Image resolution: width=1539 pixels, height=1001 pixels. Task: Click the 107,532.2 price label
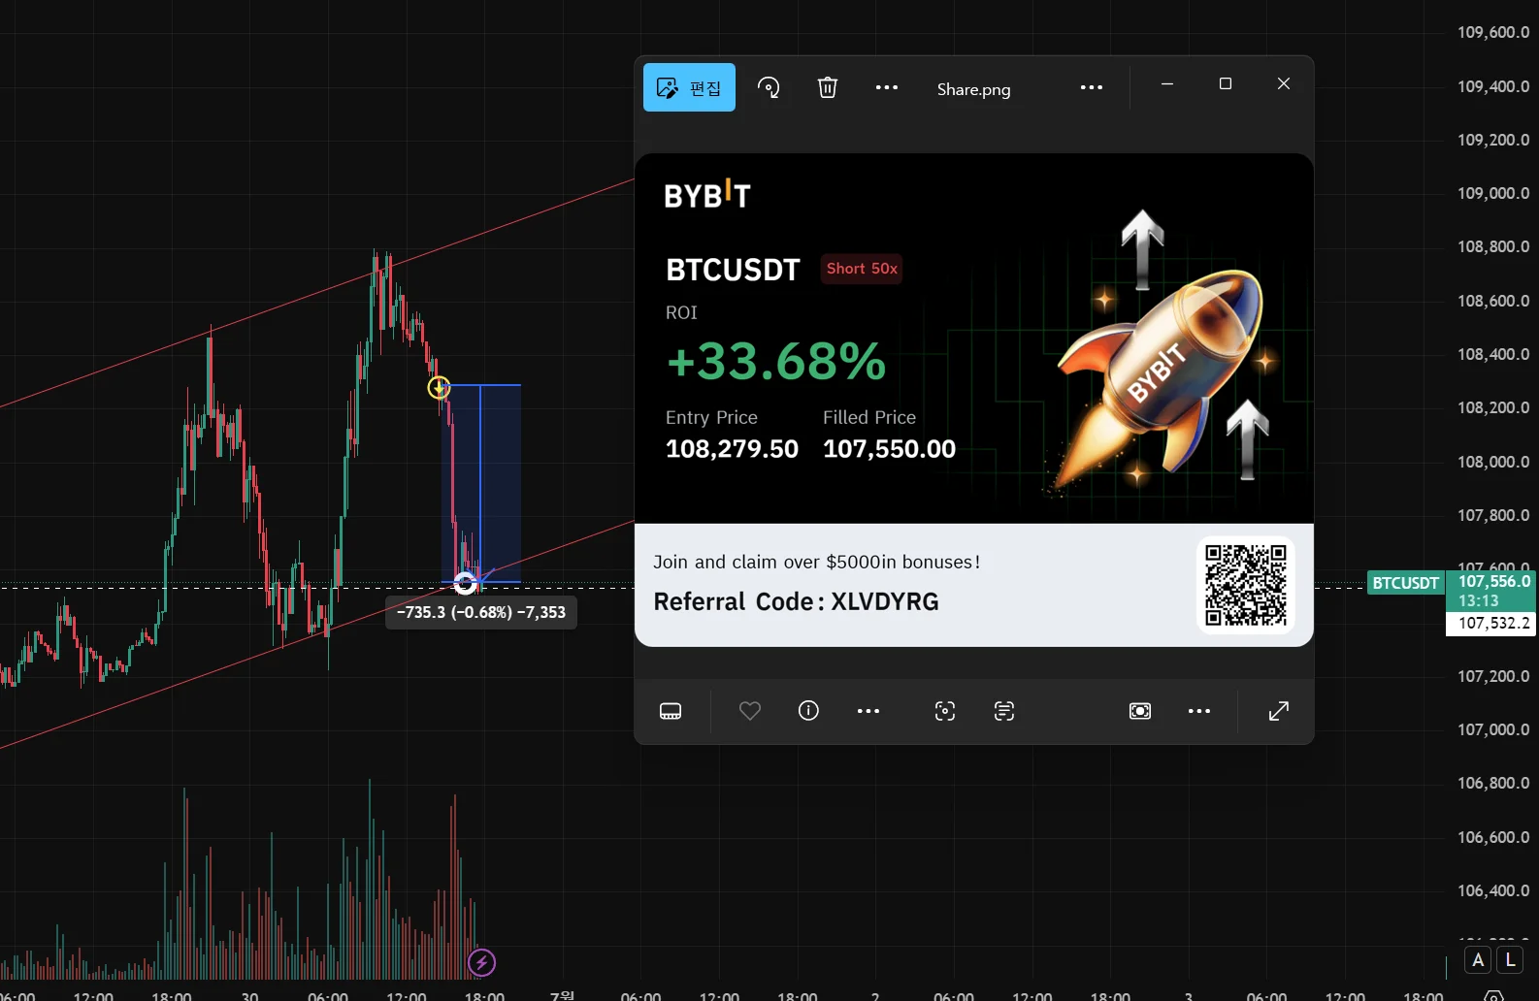[x=1494, y=624]
